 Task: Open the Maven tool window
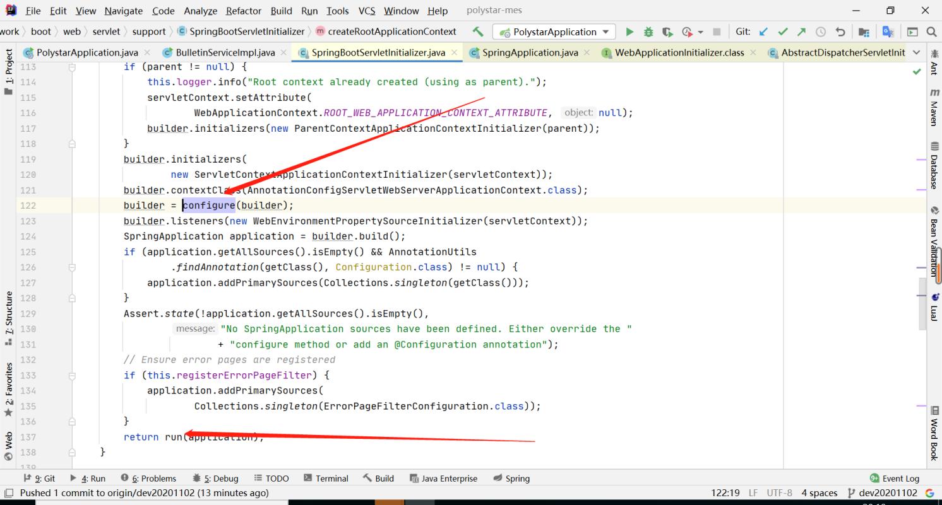(x=934, y=107)
